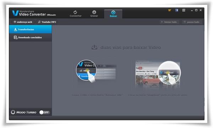
Task: Open Downloads concluídos list
Action: pyautogui.click(x=31, y=37)
